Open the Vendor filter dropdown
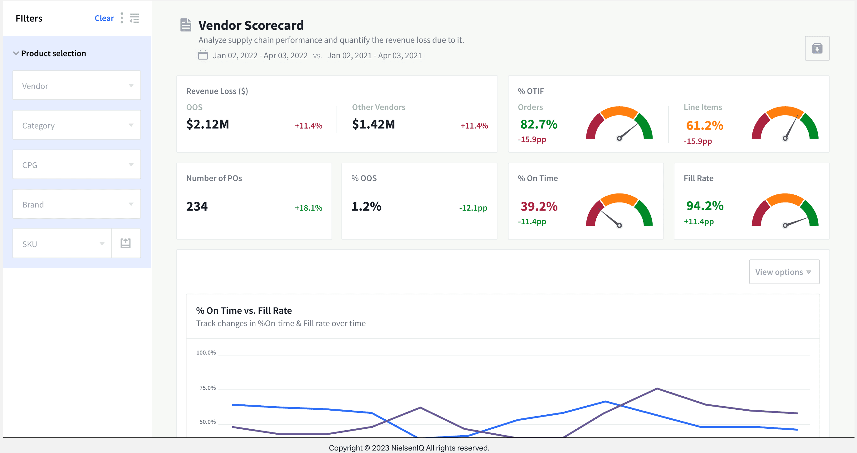The image size is (857, 453). coord(76,86)
